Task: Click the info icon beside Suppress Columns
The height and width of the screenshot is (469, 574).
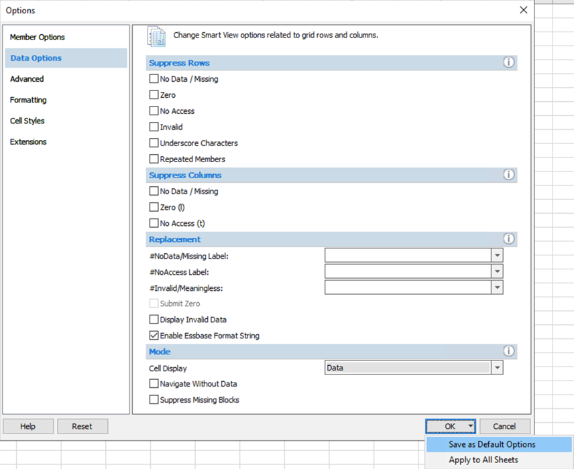Action: pyautogui.click(x=508, y=175)
